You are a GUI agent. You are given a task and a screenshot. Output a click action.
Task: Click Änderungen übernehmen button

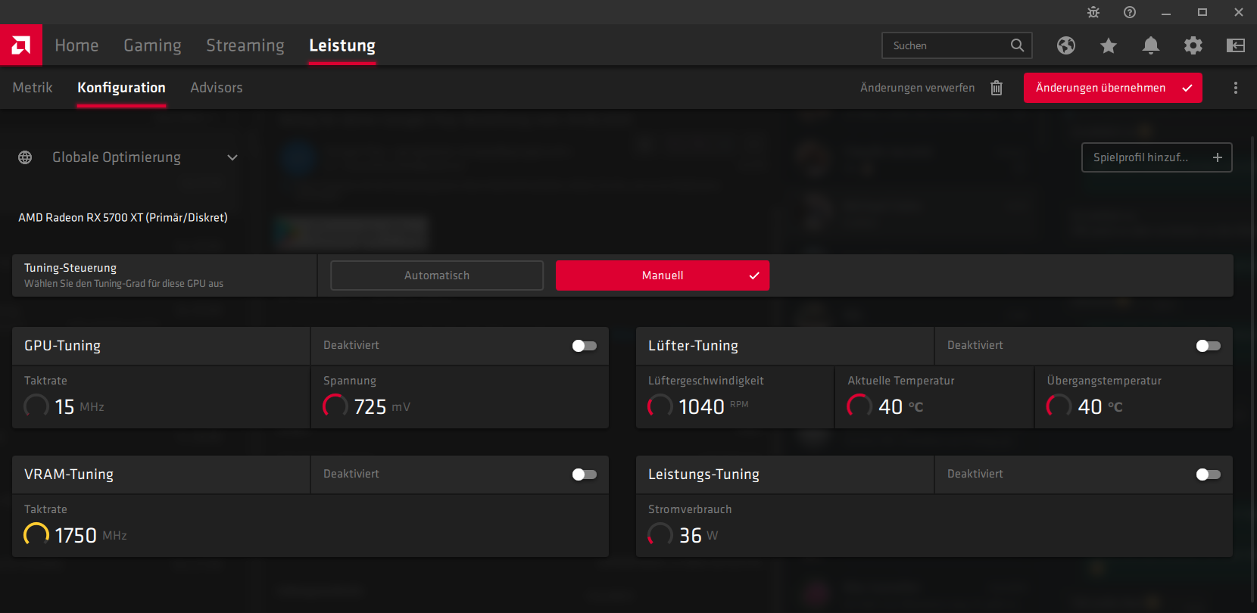coord(1113,88)
